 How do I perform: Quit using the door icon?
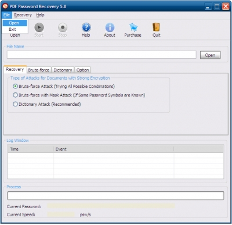coord(156,27)
